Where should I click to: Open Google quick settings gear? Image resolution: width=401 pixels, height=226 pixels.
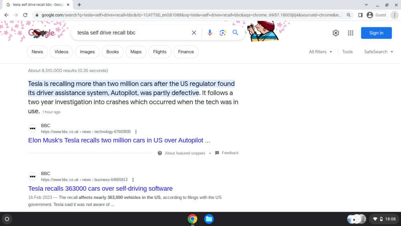[336, 33]
